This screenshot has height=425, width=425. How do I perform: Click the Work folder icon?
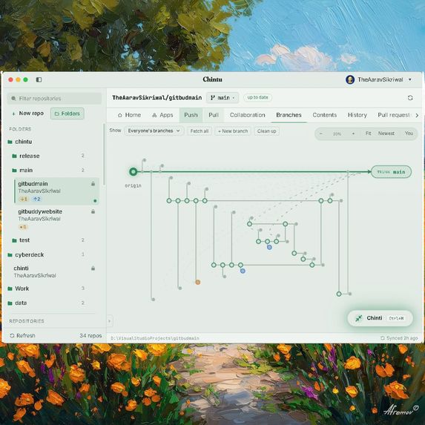[10, 289]
